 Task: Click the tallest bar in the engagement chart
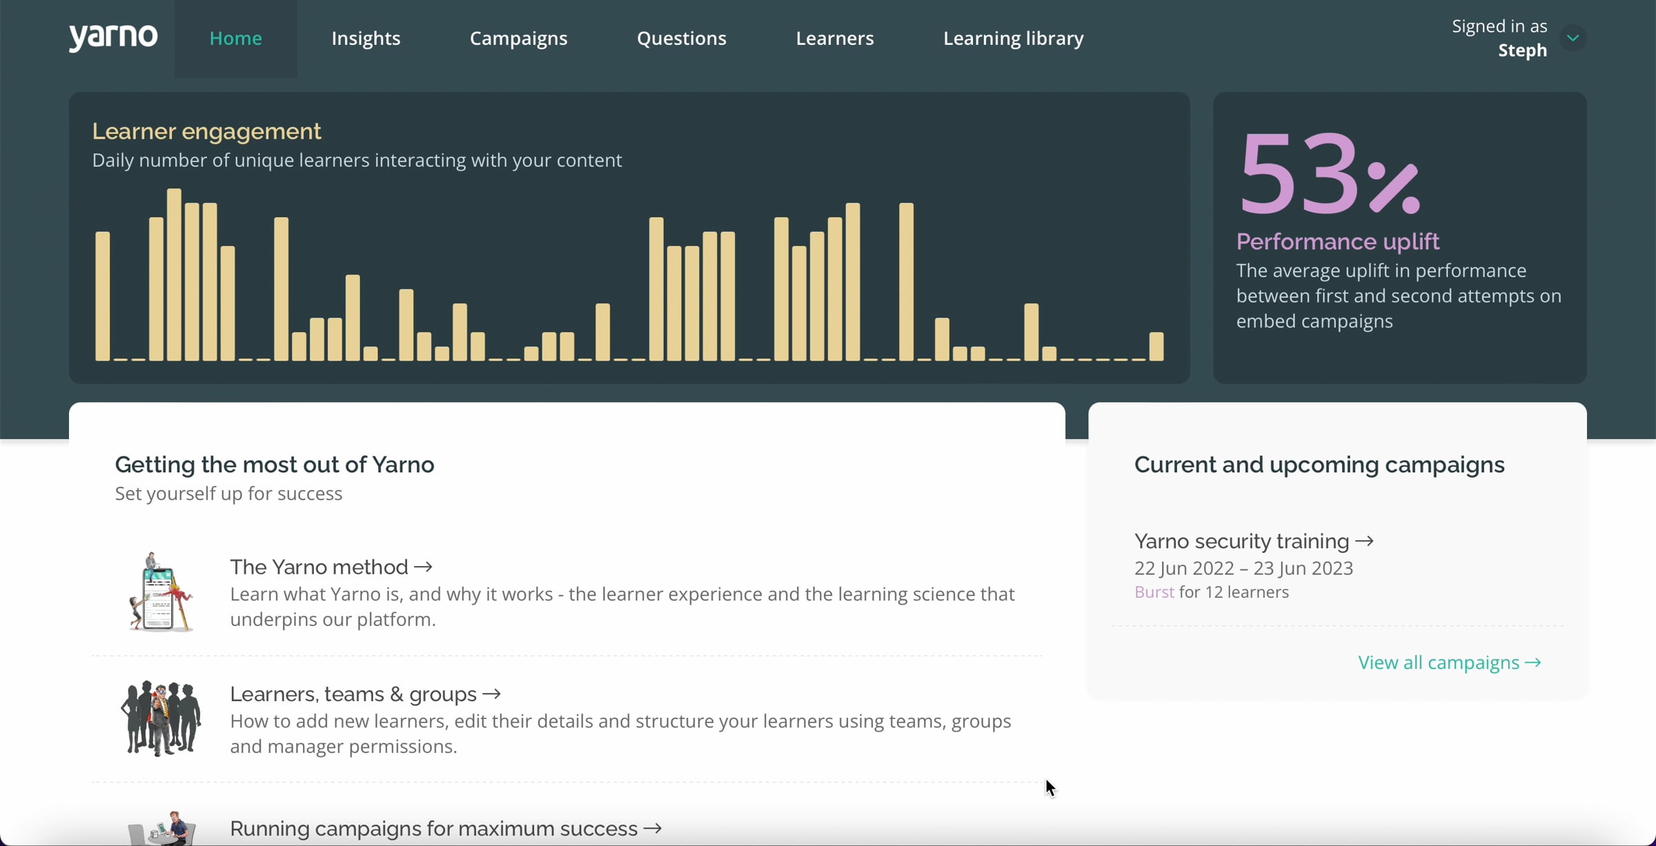174,274
